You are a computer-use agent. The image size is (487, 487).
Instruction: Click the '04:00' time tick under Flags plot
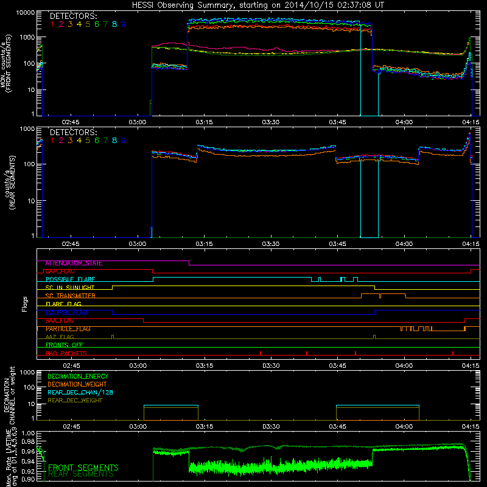[404, 366]
